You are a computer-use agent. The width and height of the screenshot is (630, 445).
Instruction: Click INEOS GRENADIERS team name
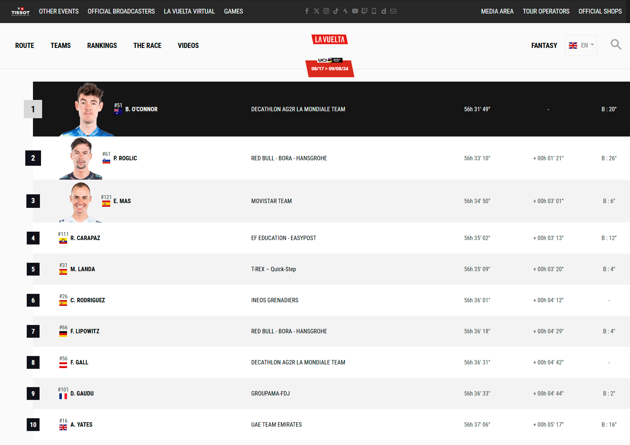click(275, 300)
